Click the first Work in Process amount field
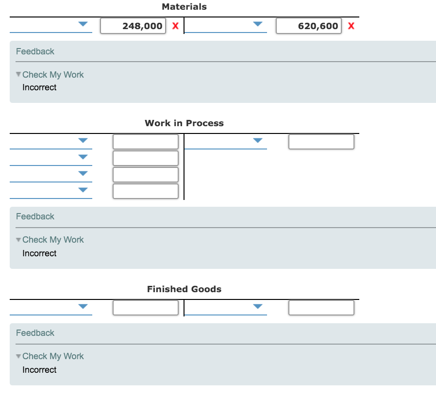The height and width of the screenshot is (397, 436). click(145, 141)
